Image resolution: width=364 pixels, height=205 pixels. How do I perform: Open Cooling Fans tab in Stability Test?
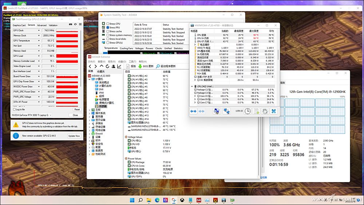[127, 48]
